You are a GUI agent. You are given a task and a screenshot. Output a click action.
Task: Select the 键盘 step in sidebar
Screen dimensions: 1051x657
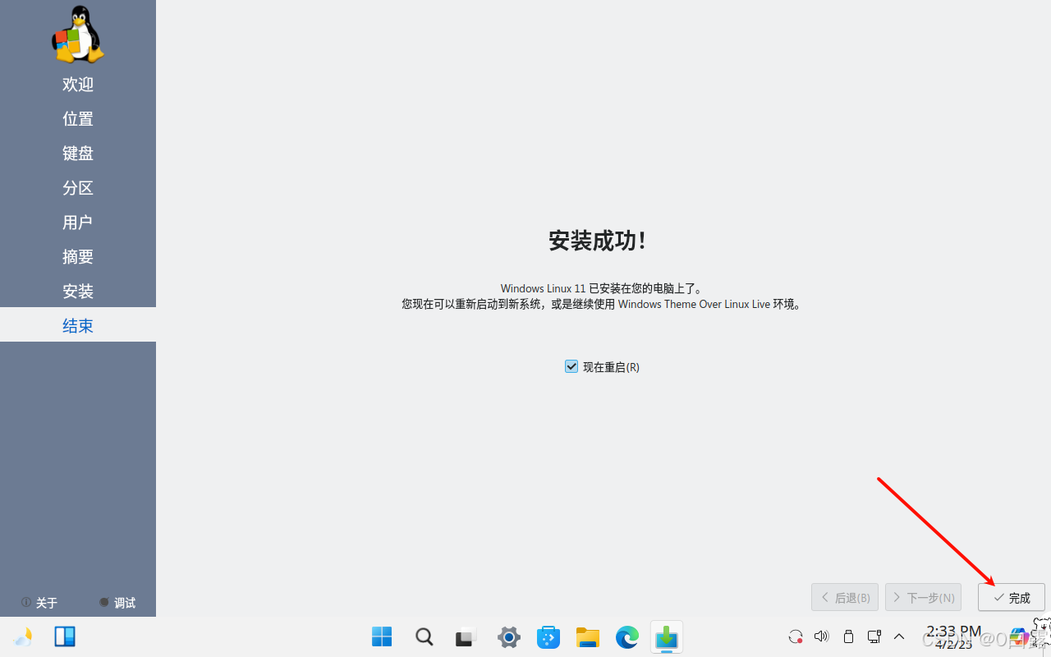pos(78,154)
